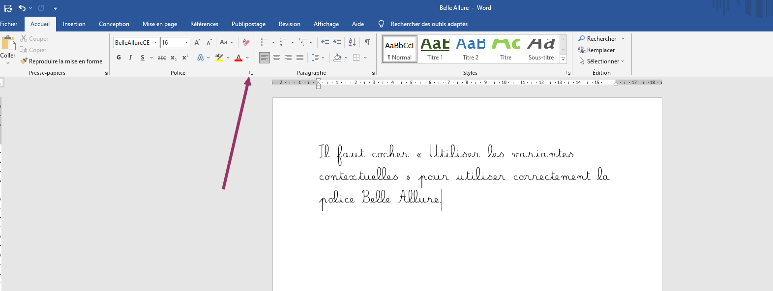Expand the underline style dropdown arrow

pos(151,58)
